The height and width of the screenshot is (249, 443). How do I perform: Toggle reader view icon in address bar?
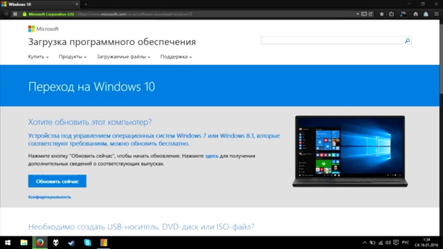pyautogui.click(x=364, y=14)
